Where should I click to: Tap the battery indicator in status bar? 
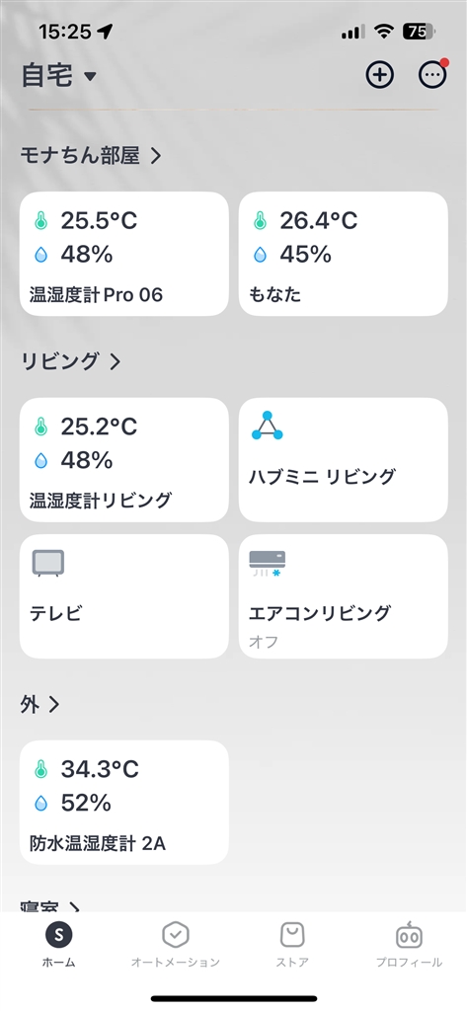[x=418, y=31]
